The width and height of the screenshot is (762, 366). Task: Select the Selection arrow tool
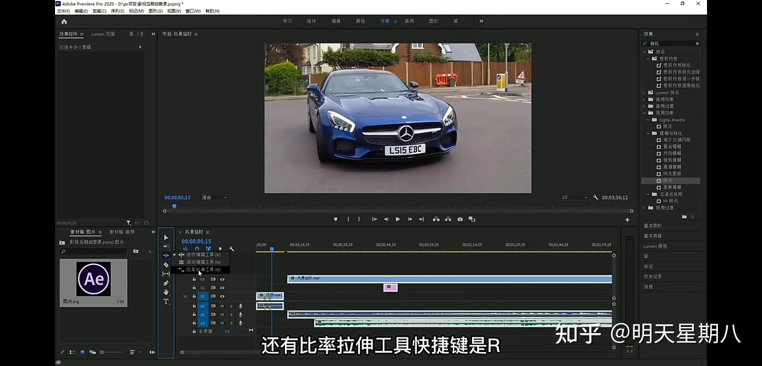[x=166, y=238]
